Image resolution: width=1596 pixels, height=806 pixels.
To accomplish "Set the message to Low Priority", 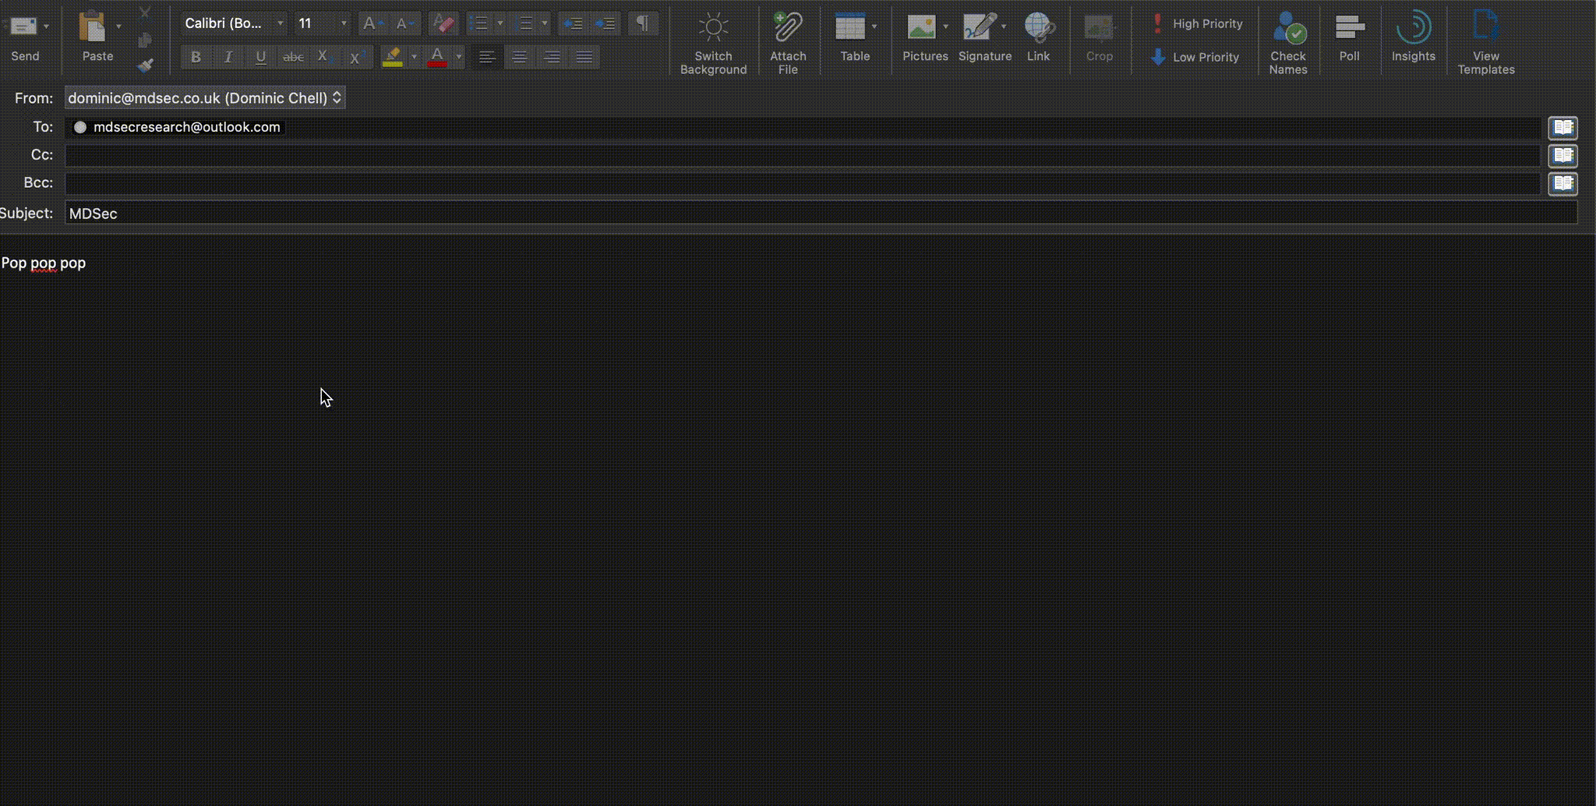I will pos(1195,57).
